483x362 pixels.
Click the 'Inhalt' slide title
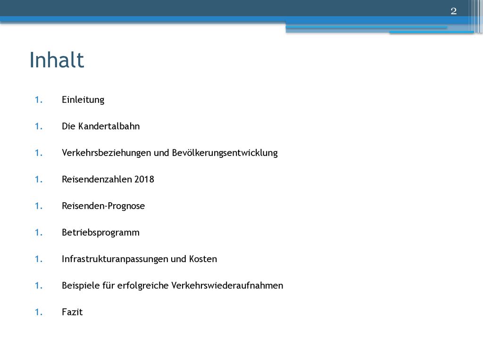tap(57, 60)
